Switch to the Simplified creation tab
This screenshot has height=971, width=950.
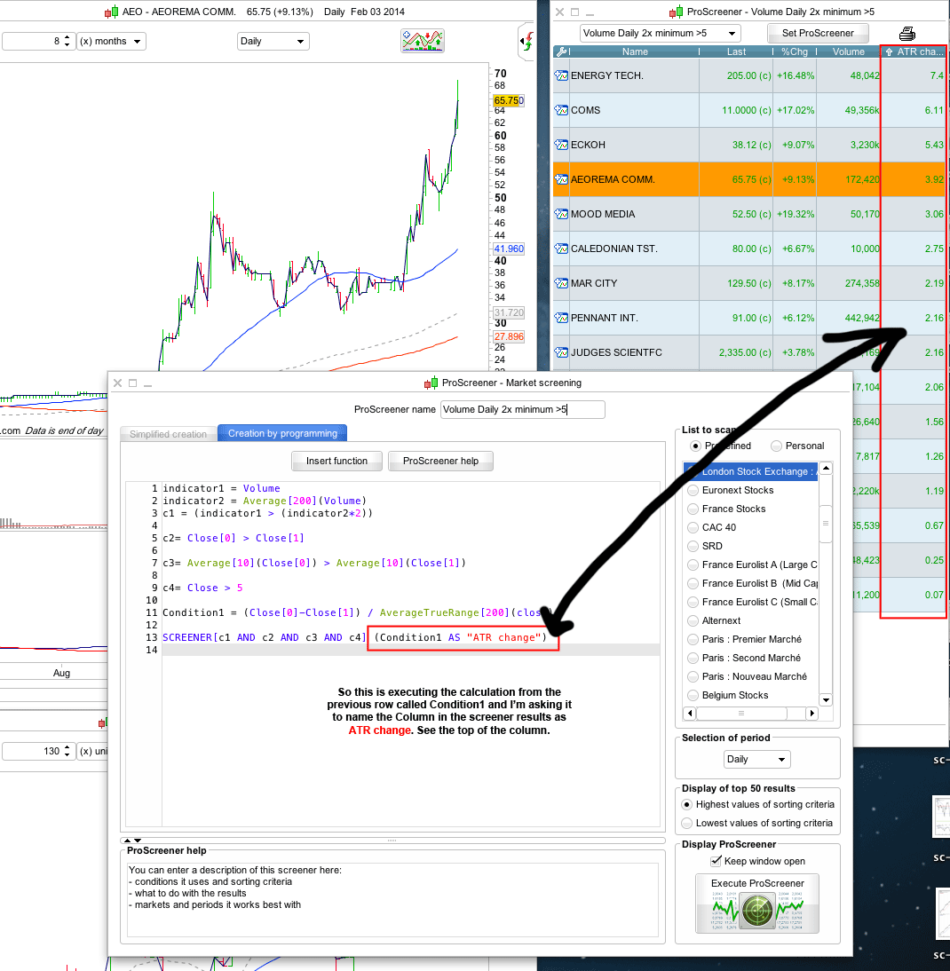168,434
